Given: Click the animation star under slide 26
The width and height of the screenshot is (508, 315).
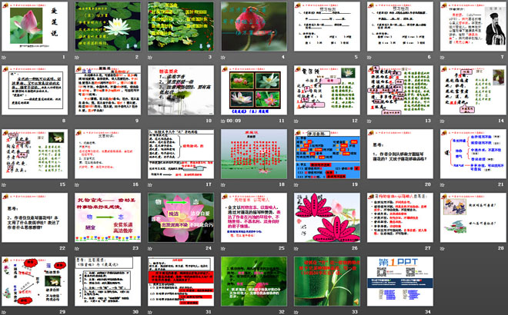Looking at the screenshot, I should [x=296, y=248].
